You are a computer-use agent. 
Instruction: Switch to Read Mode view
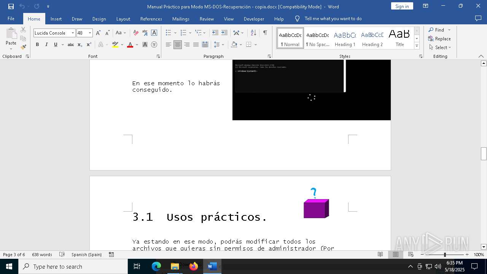[x=380, y=255]
